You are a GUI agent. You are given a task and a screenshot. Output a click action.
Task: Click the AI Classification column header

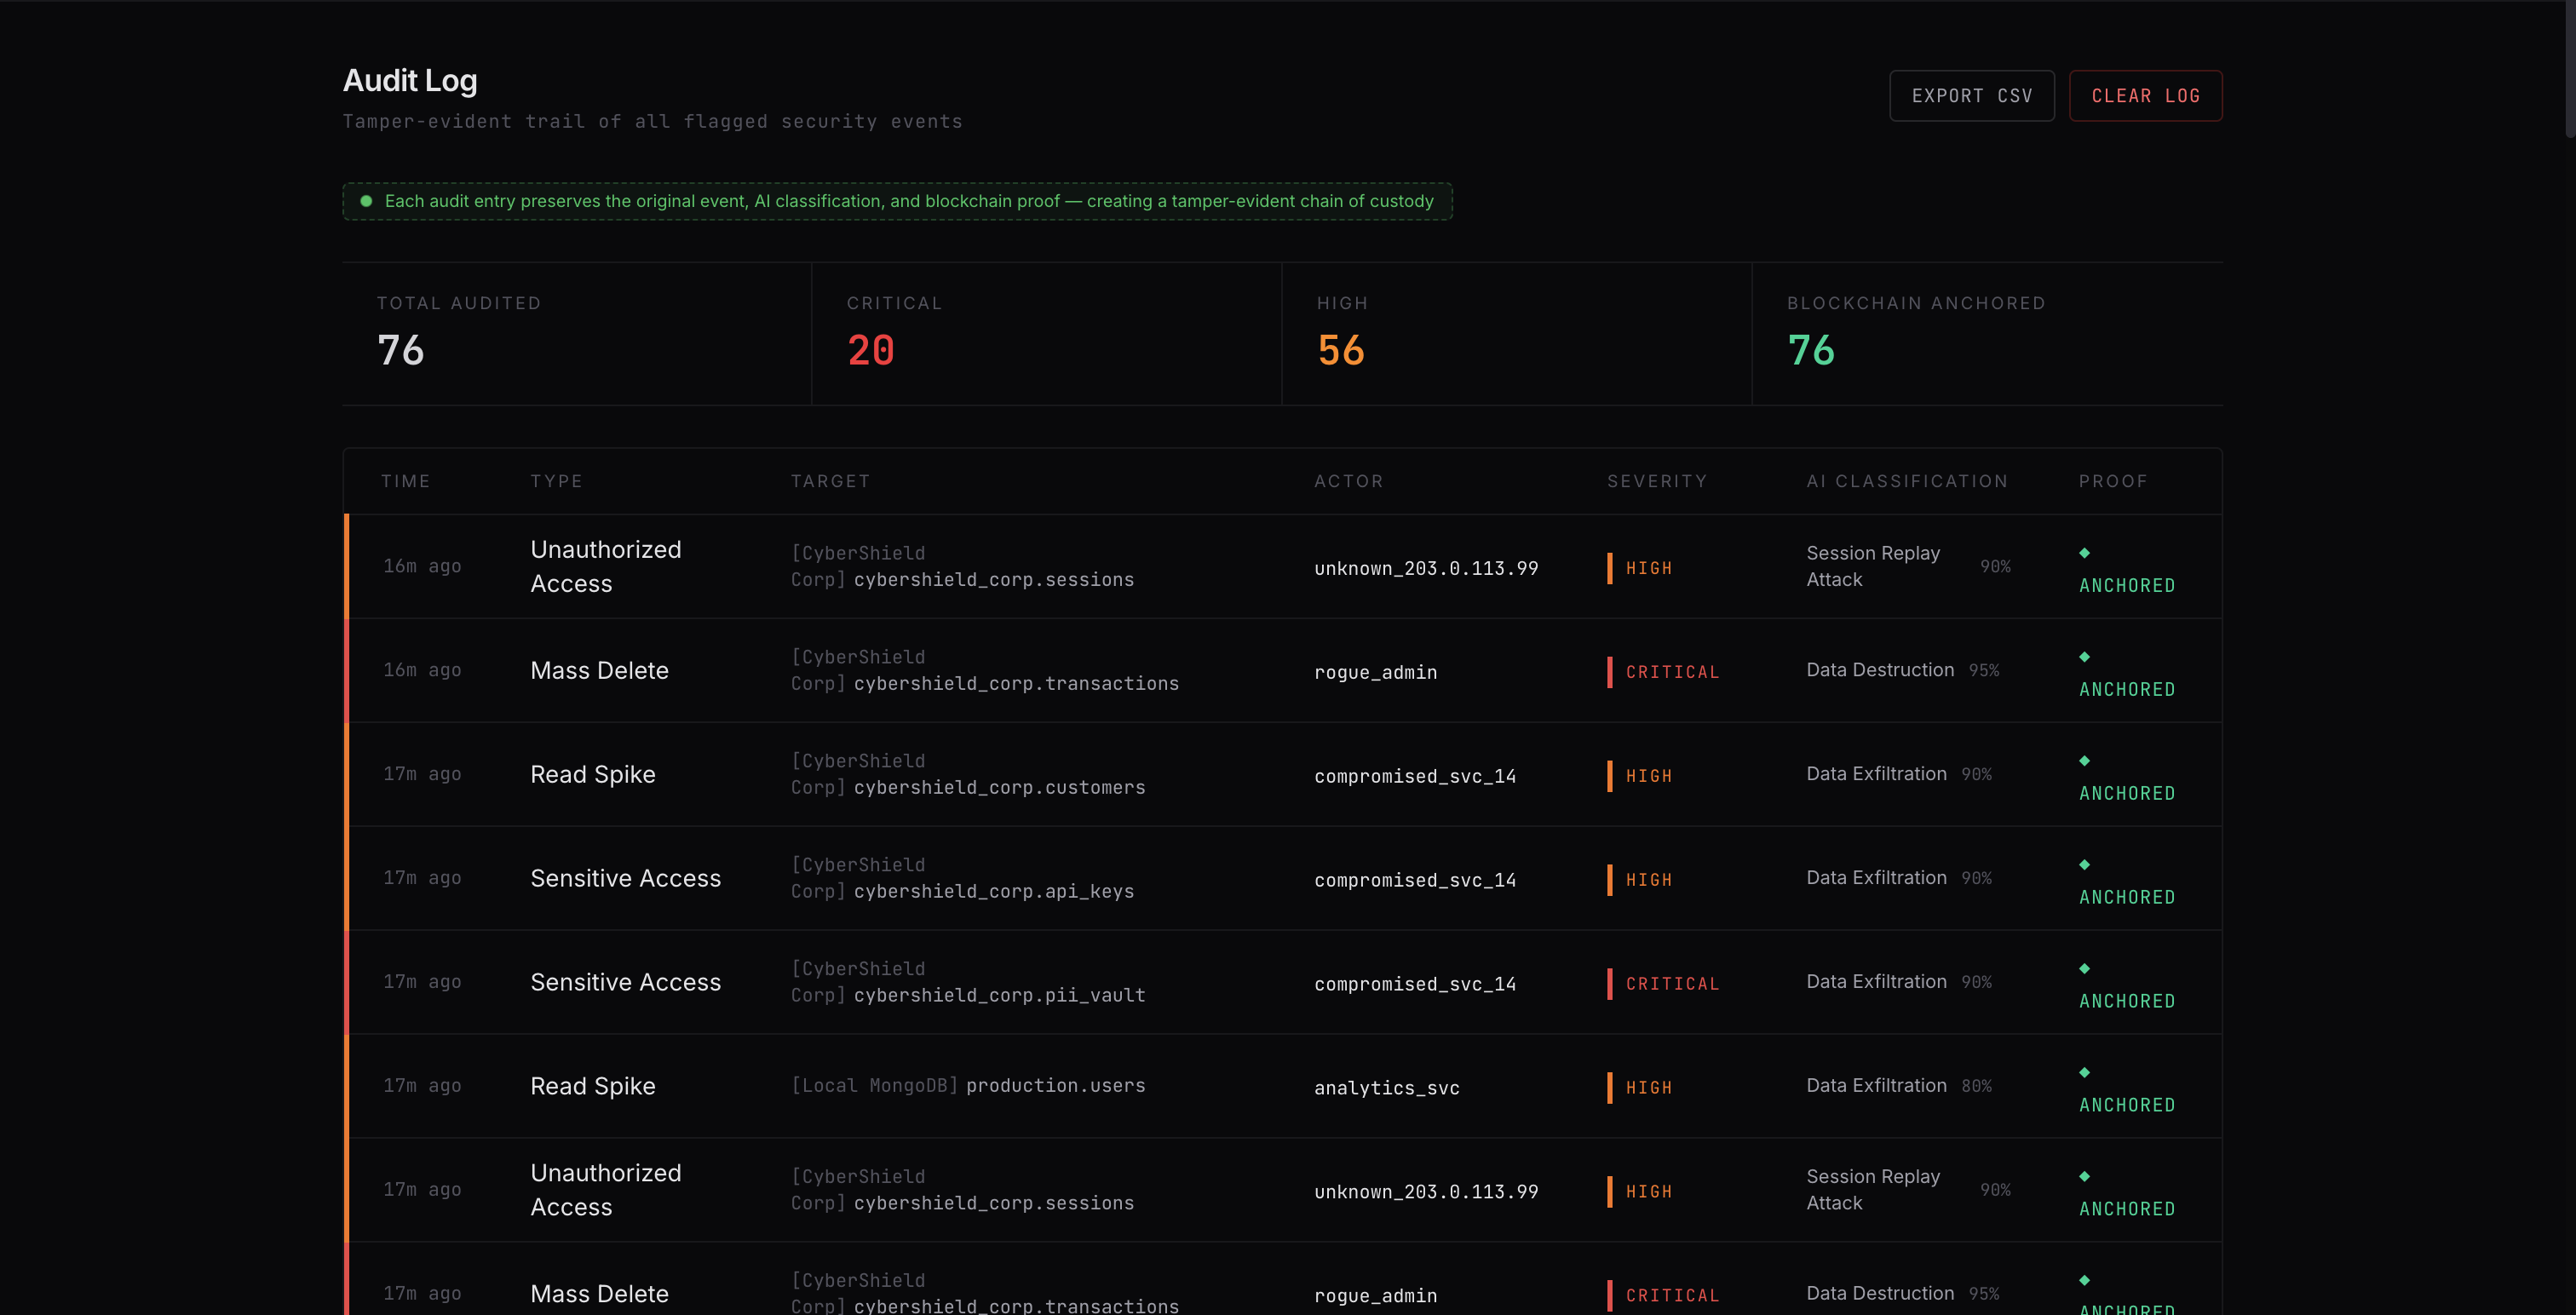(x=1907, y=481)
